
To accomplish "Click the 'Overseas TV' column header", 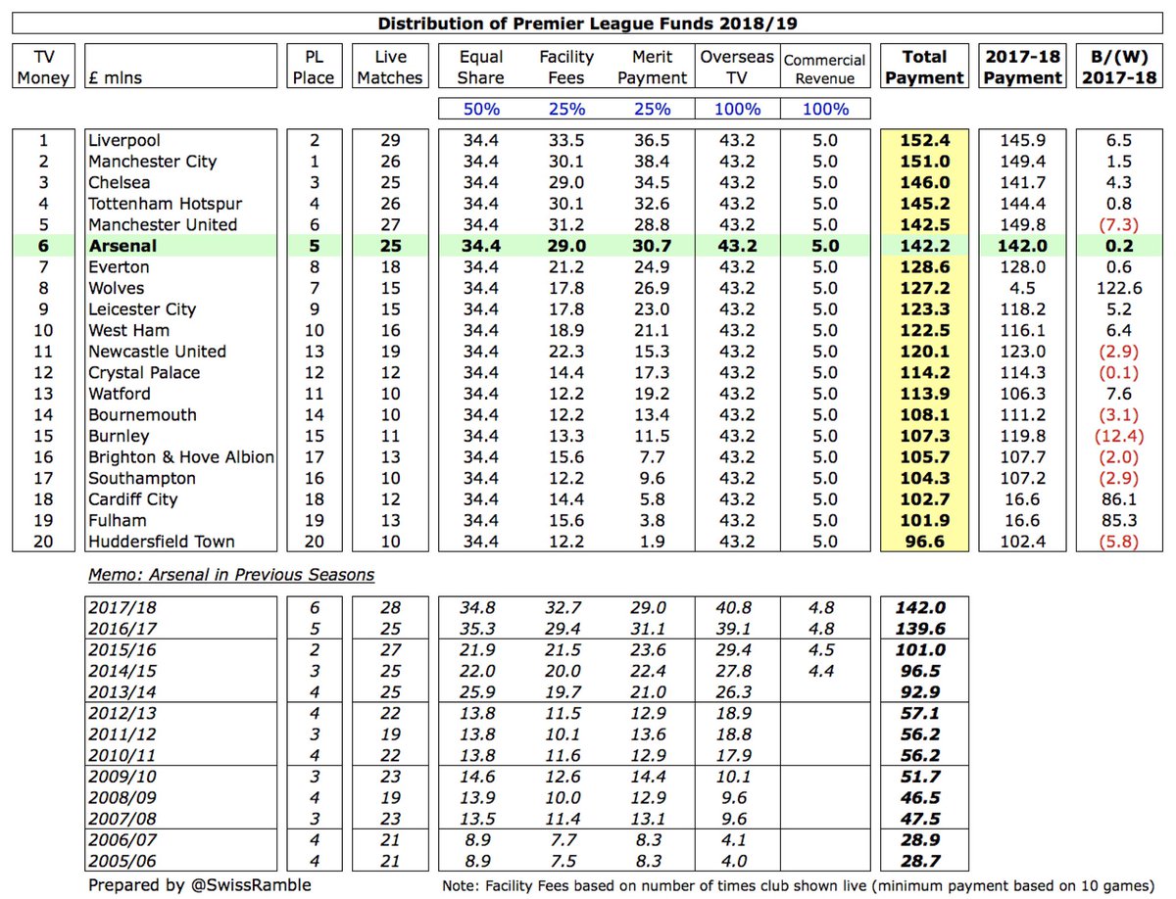I will pos(737,67).
